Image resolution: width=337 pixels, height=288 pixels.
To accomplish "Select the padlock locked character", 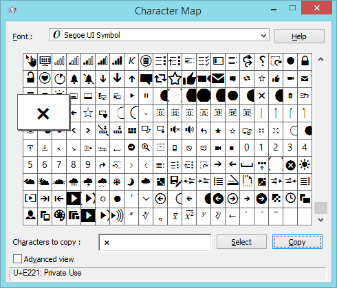I will coord(305,61).
